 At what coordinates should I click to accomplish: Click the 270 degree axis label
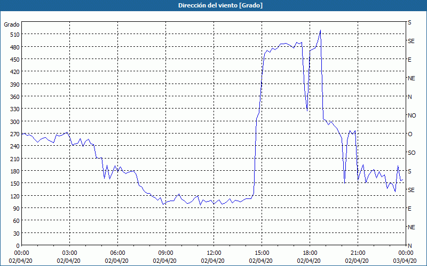click(15, 134)
